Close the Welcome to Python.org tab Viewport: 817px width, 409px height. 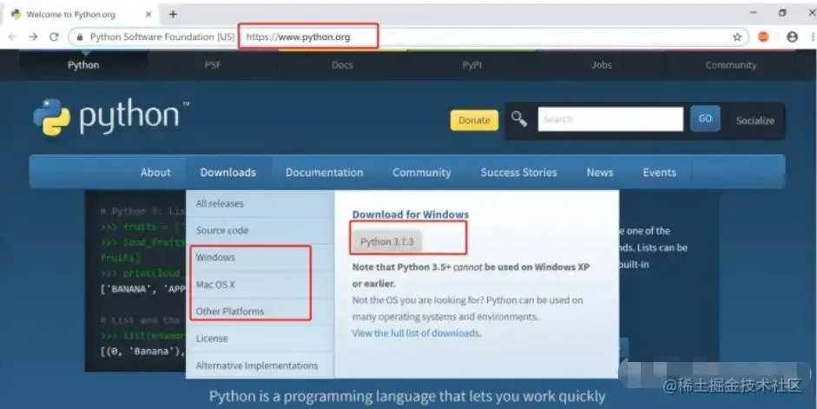(x=148, y=15)
